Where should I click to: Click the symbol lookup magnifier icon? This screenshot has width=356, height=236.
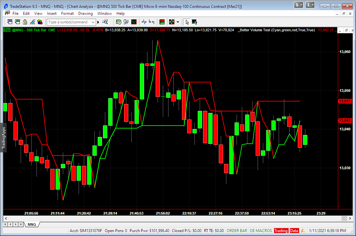coord(105,22)
